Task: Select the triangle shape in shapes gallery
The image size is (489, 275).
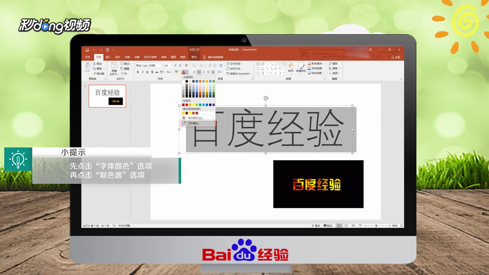Action: coord(262,69)
